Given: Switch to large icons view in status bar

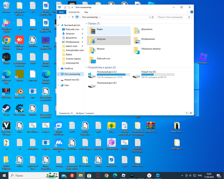Looking at the screenshot, I should point(191,113).
